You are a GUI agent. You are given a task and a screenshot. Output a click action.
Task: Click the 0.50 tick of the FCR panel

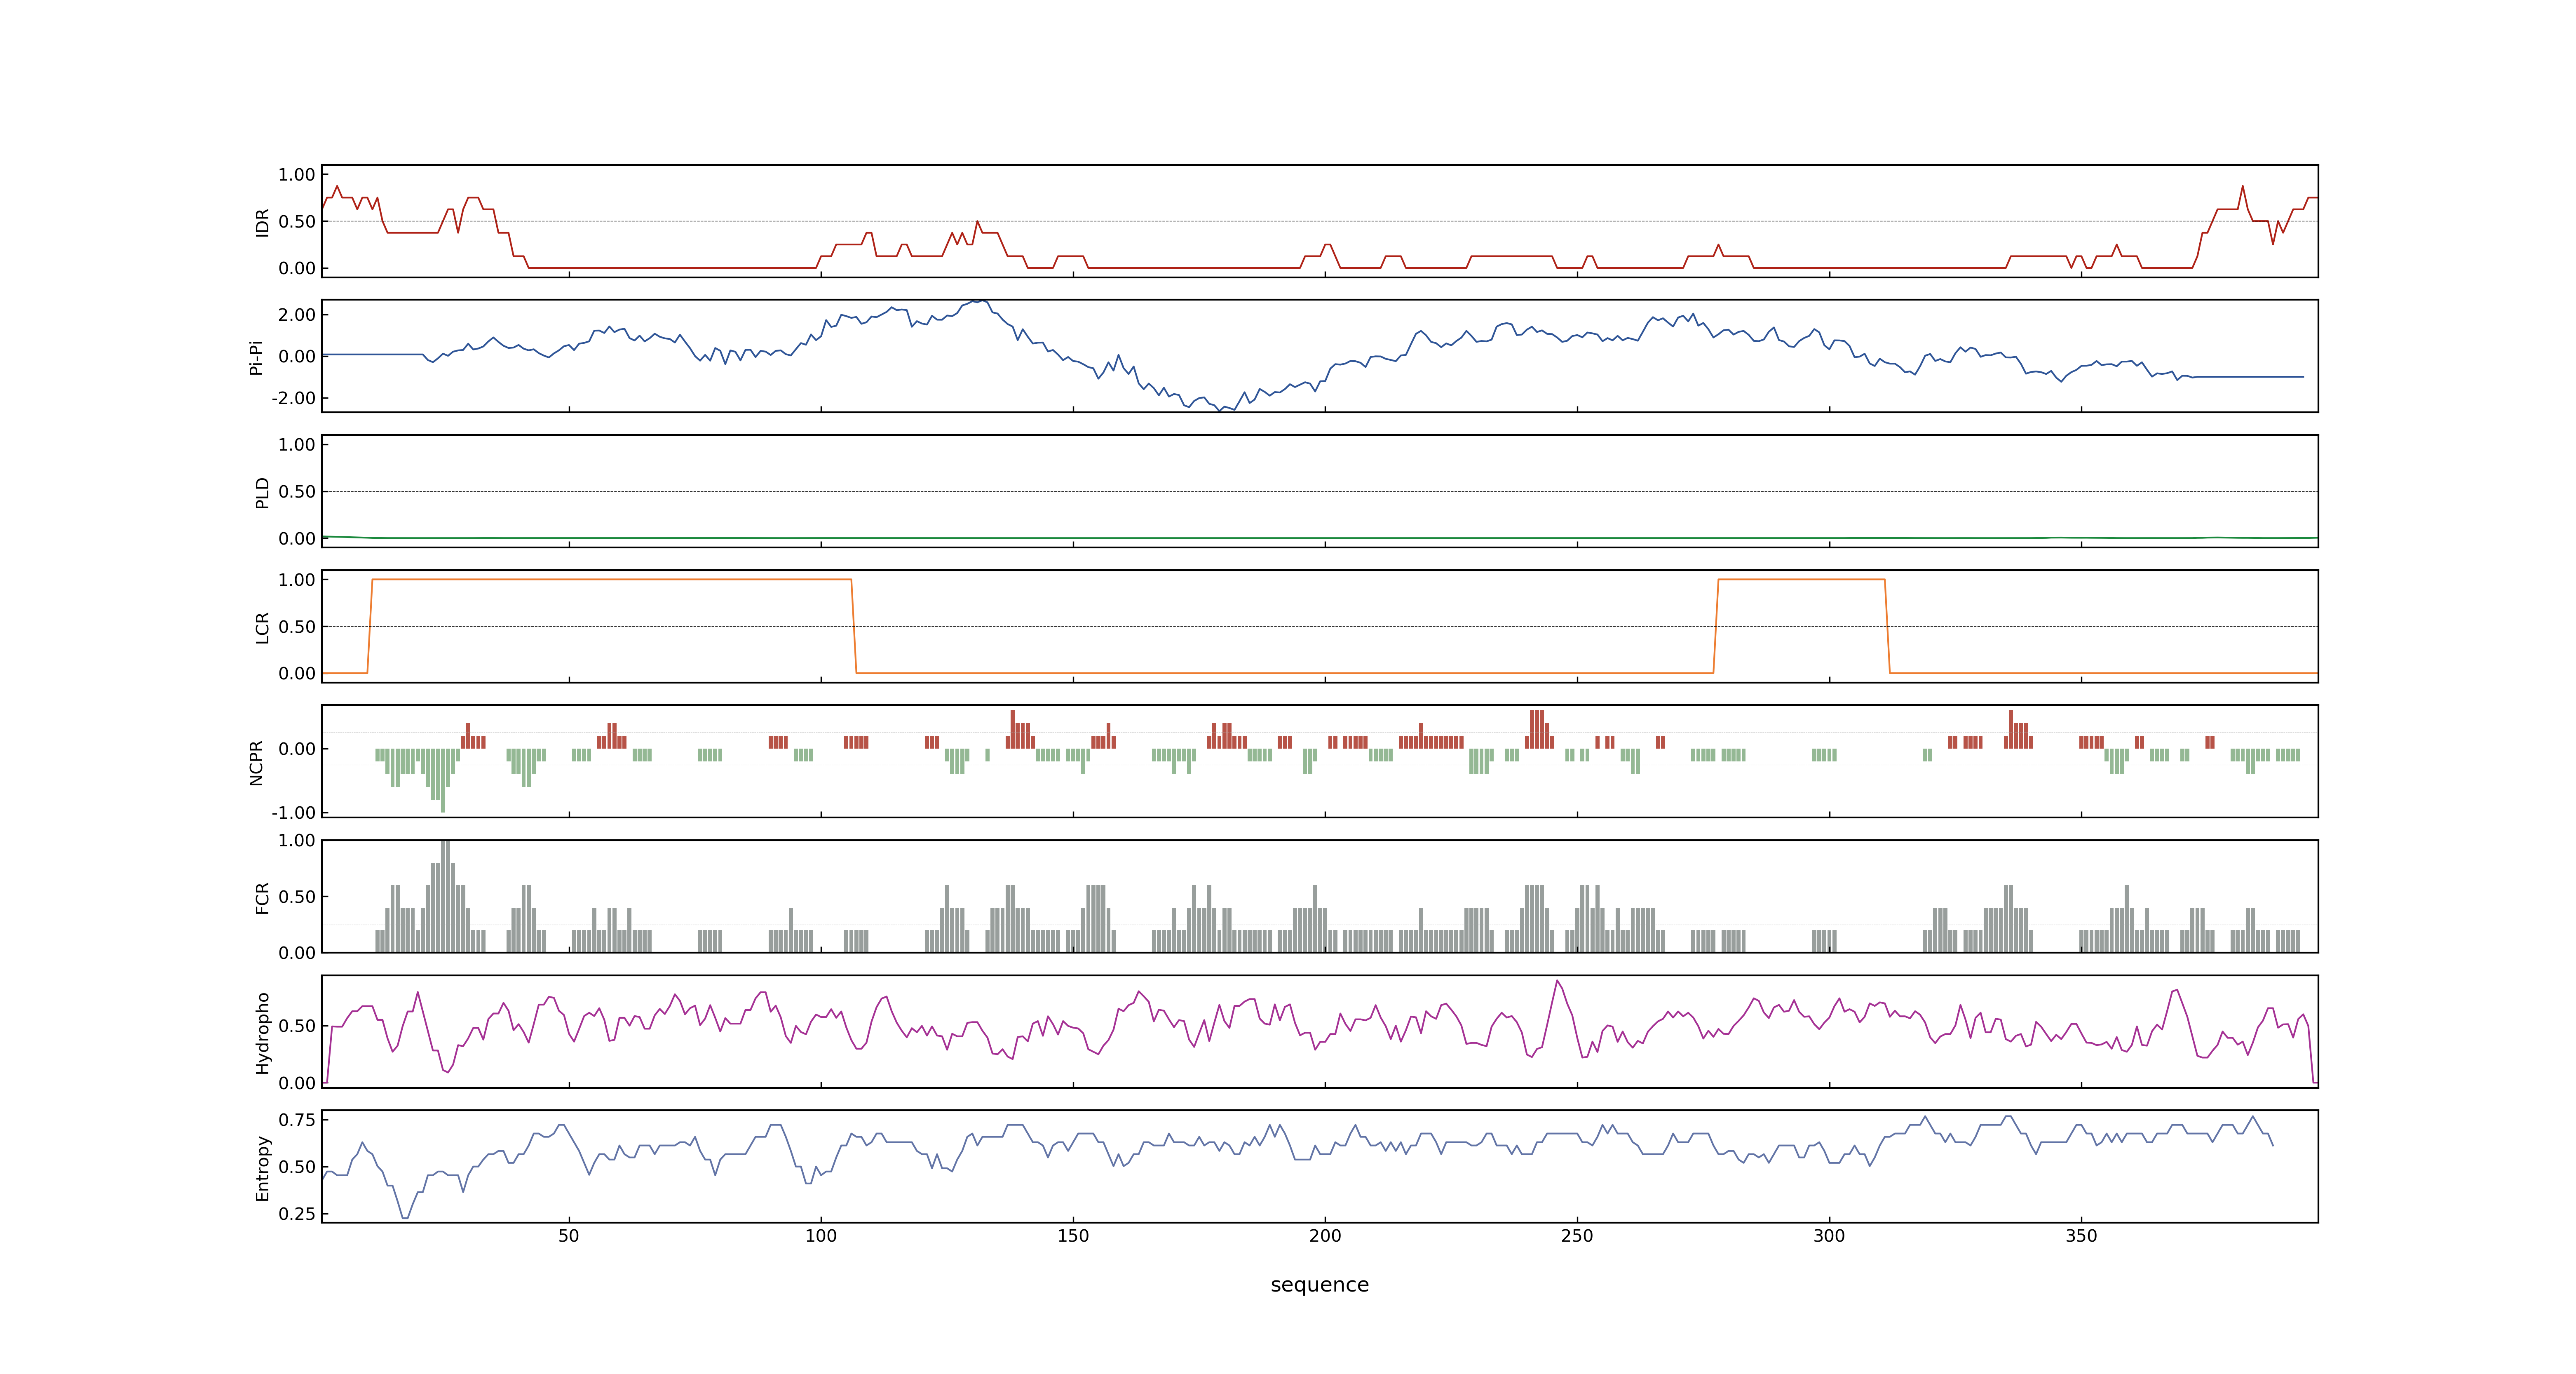[x=297, y=897]
